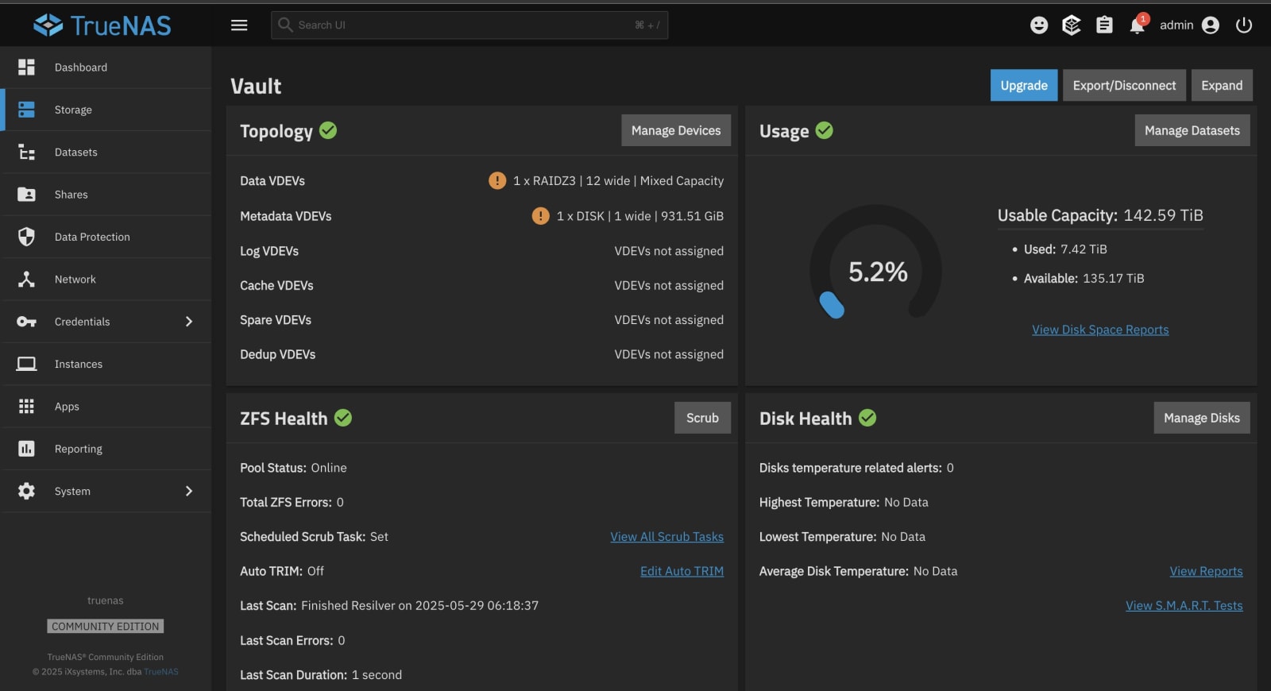1271x691 pixels.
Task: Open the TrueNAS status cube icon
Action: (1072, 25)
